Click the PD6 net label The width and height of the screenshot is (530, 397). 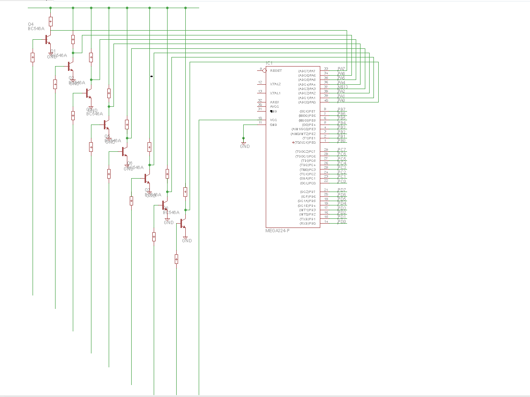click(x=342, y=195)
